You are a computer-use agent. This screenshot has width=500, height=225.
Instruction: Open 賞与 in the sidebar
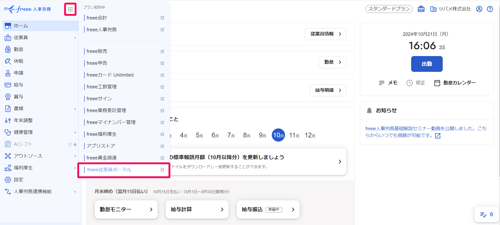click(x=40, y=97)
